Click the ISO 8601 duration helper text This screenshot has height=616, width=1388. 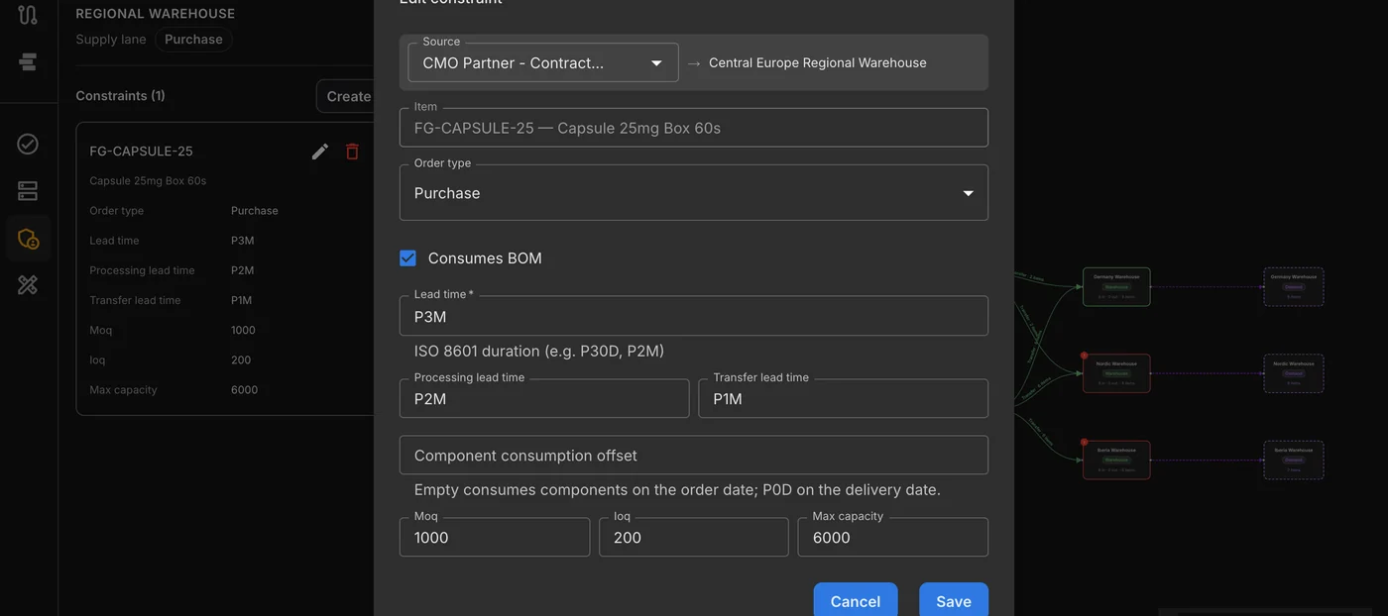[539, 352]
